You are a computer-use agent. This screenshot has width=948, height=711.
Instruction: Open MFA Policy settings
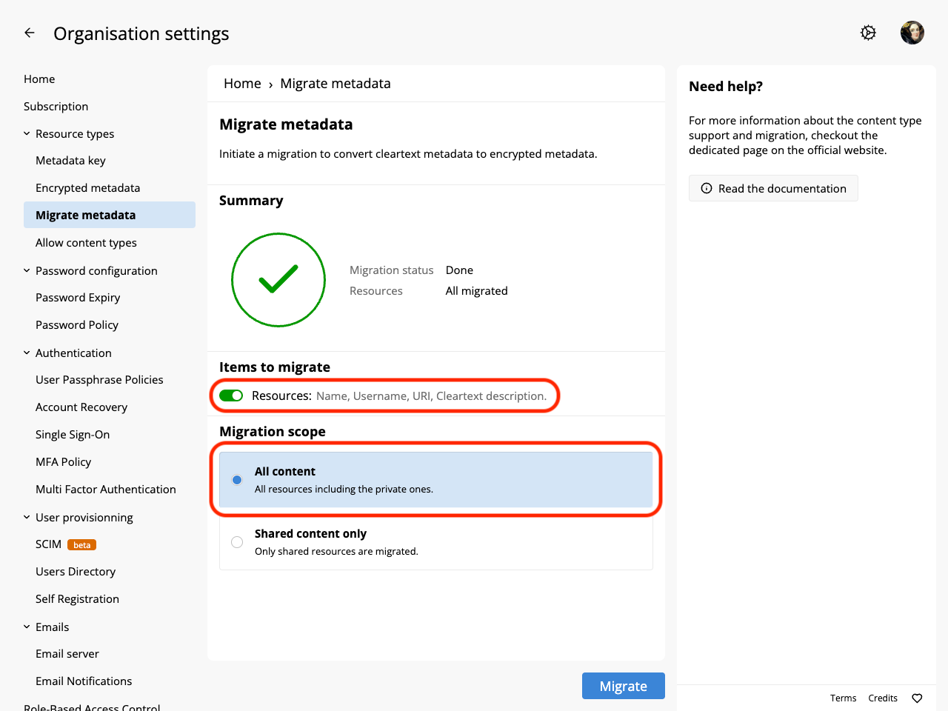tap(63, 462)
